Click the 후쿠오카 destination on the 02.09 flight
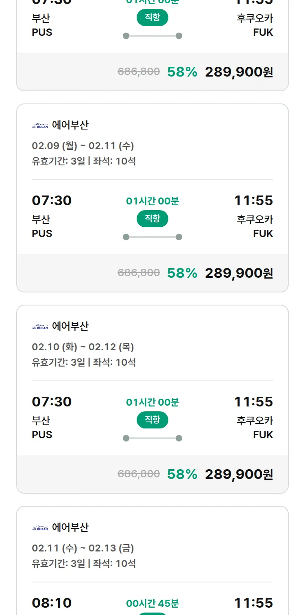This screenshot has width=305, height=615. (255, 220)
